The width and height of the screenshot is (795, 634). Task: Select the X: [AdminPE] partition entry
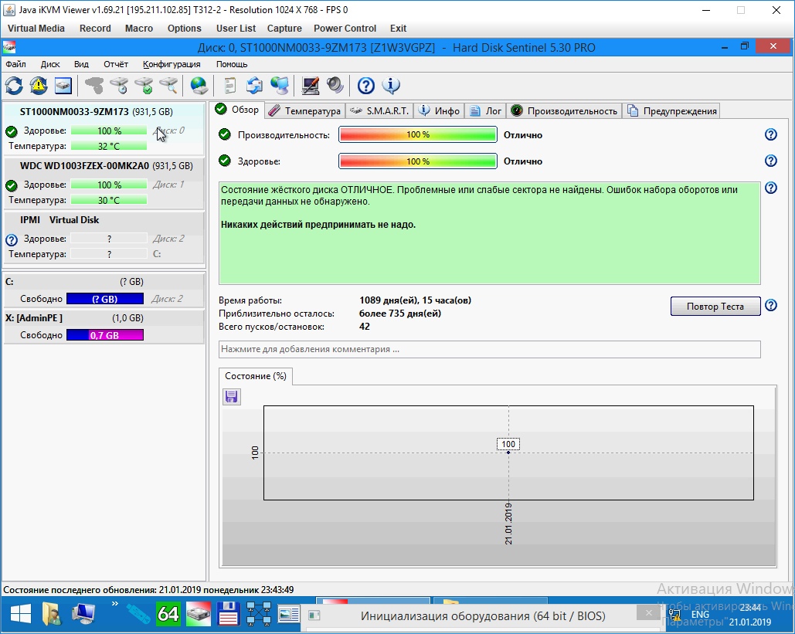click(104, 327)
